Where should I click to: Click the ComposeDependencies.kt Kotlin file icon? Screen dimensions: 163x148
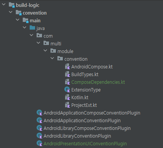(x=67, y=82)
